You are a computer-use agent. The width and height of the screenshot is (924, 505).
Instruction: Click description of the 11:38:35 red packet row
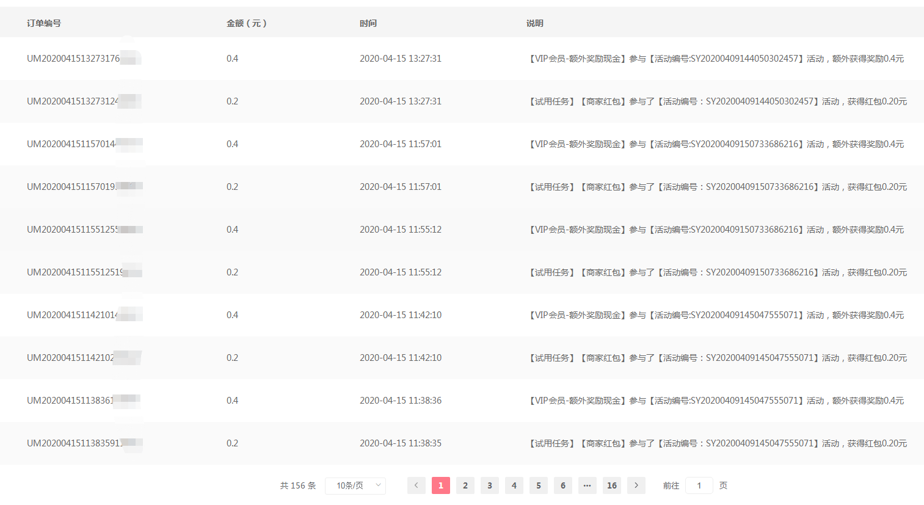(717, 443)
